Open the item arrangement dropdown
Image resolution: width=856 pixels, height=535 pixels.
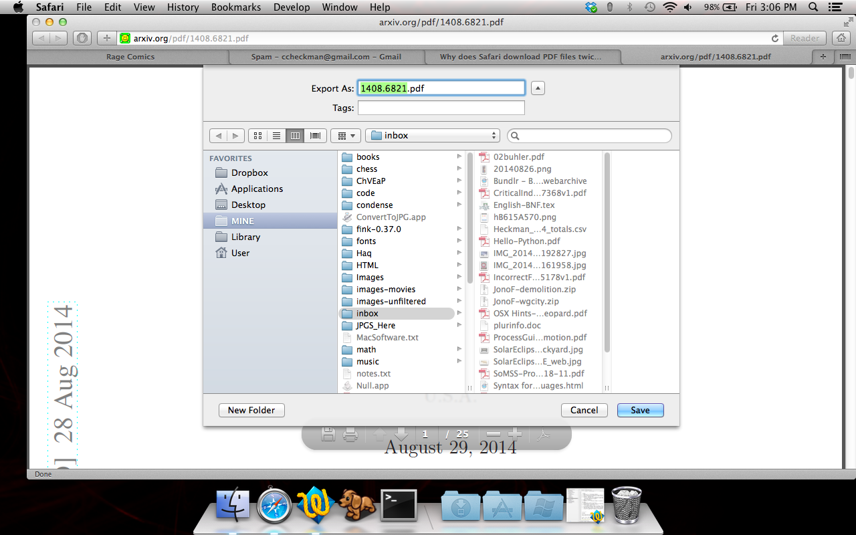(345, 135)
